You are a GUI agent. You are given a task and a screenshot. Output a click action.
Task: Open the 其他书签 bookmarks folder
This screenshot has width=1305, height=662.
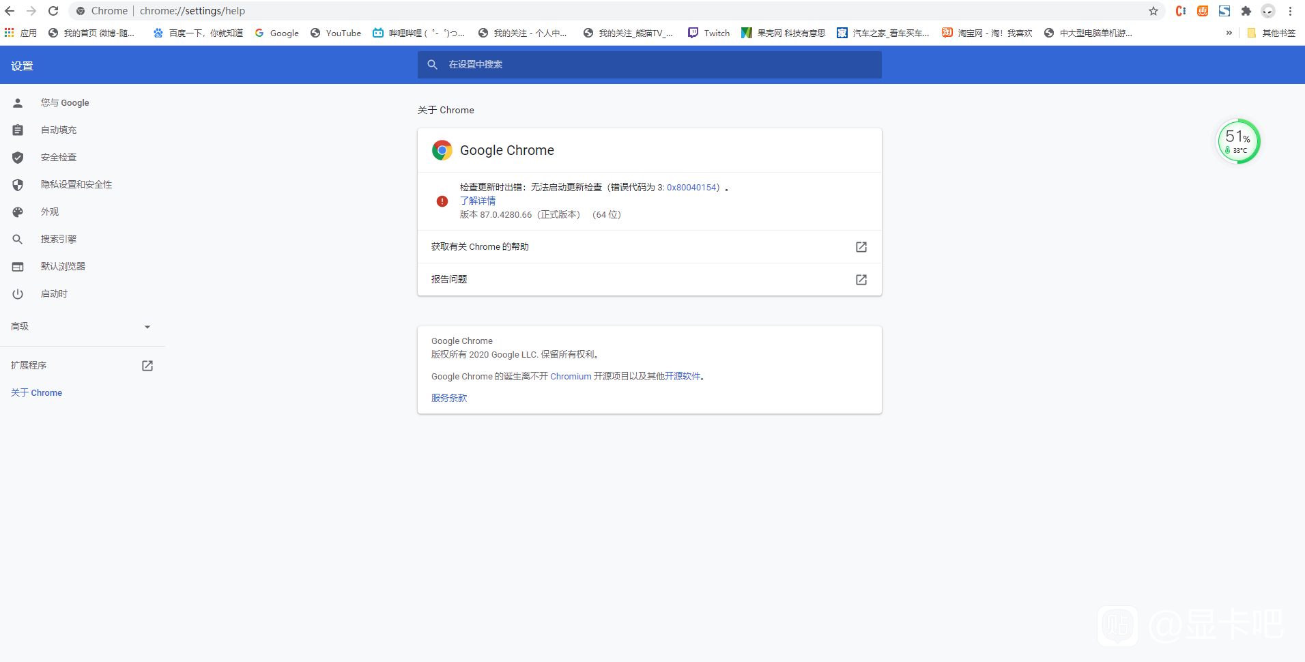point(1271,33)
